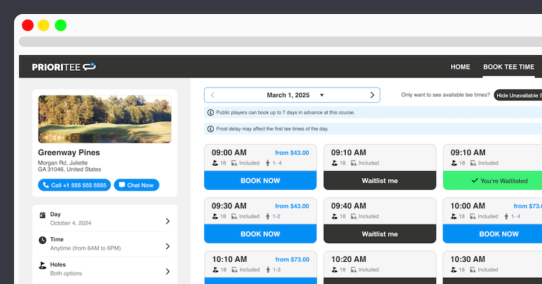Click the info icon beside the frost delay notice
Screen dimensions: 542x284
(210, 129)
